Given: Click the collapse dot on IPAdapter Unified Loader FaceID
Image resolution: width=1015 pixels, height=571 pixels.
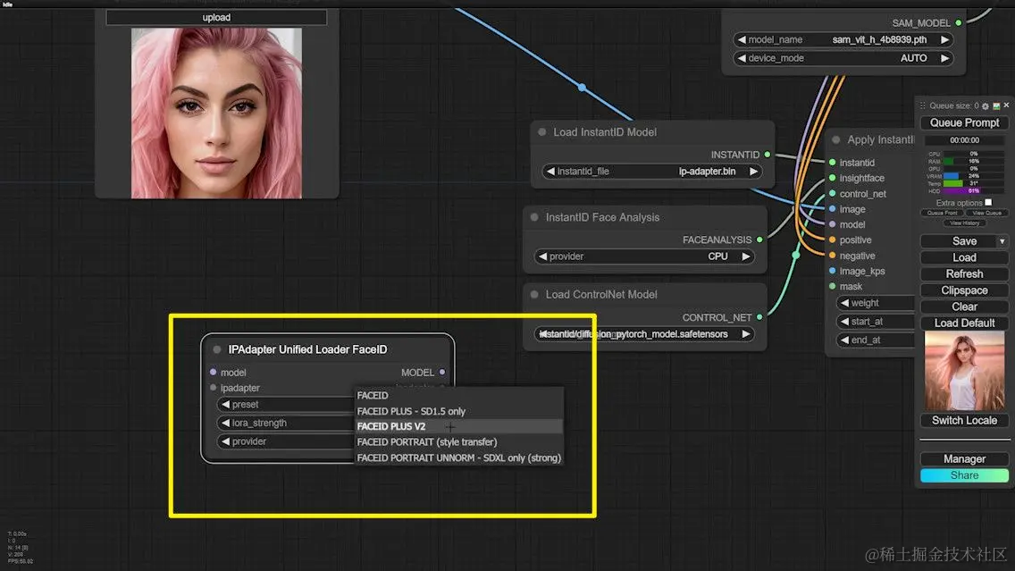Looking at the screenshot, I should [x=217, y=349].
